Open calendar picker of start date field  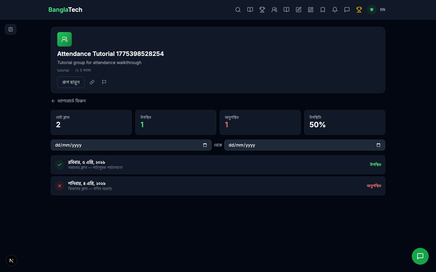[x=205, y=145]
